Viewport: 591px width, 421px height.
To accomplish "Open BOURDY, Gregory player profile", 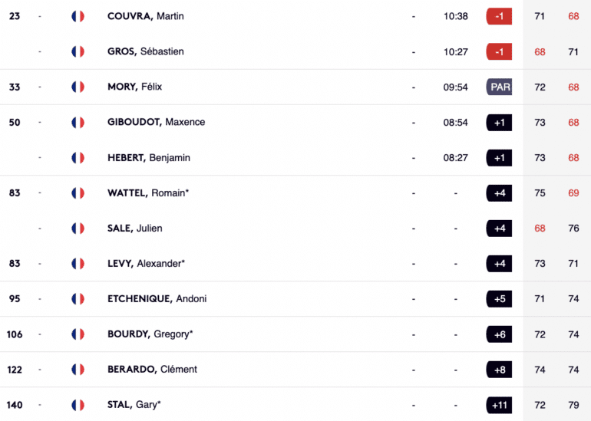I will pyautogui.click(x=150, y=334).
